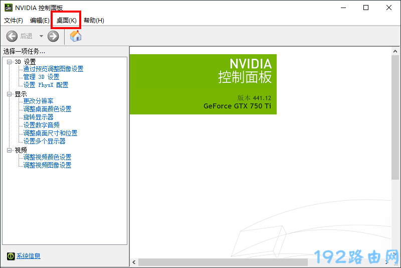Maximize the NVIDIA 控制面板 window

coord(366,8)
